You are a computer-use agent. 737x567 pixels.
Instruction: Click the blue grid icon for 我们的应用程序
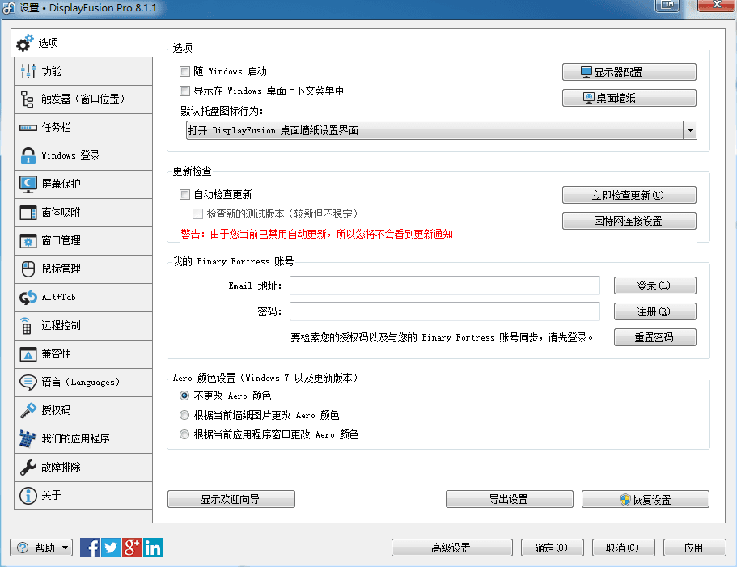pyautogui.click(x=28, y=438)
